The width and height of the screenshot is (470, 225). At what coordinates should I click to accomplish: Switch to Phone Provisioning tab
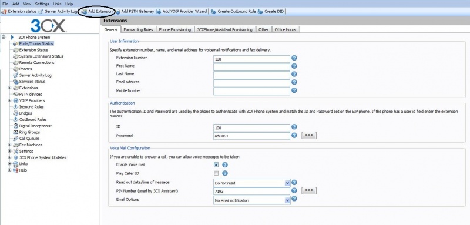[174, 29]
